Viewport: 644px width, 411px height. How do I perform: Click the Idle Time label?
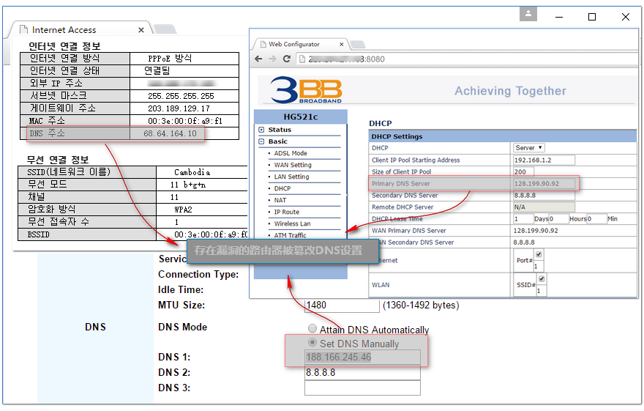point(181,290)
